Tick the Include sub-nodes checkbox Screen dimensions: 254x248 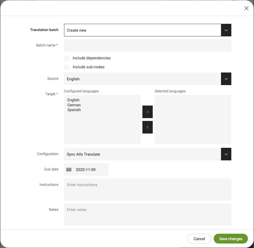(x=67, y=67)
